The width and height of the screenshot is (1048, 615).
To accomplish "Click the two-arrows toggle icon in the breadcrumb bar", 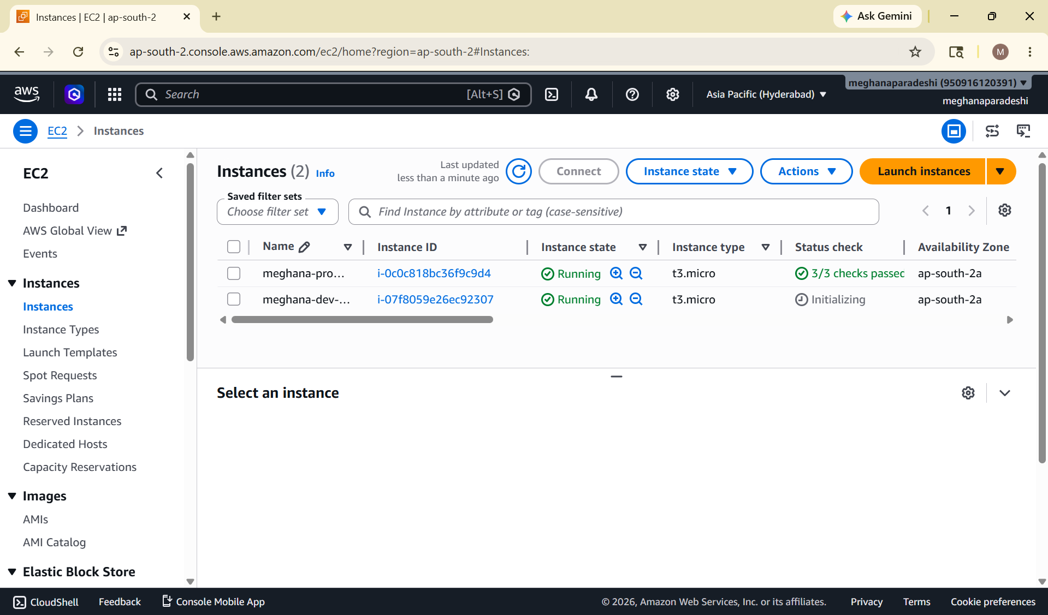I will click(x=992, y=131).
